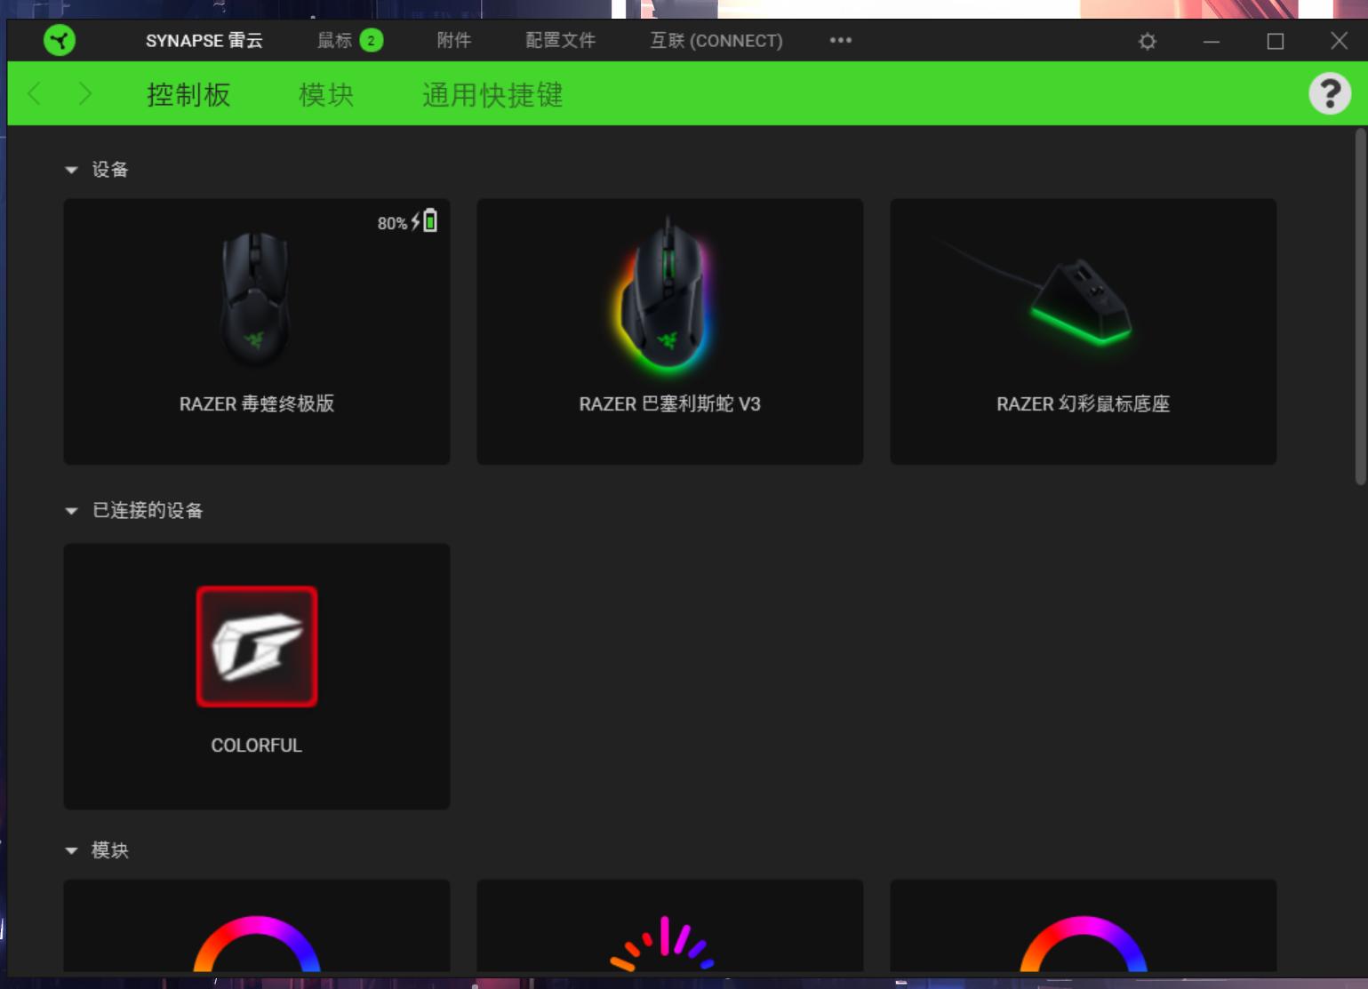Click the RAZER 幻彩鼠标底座 label

pos(1084,403)
